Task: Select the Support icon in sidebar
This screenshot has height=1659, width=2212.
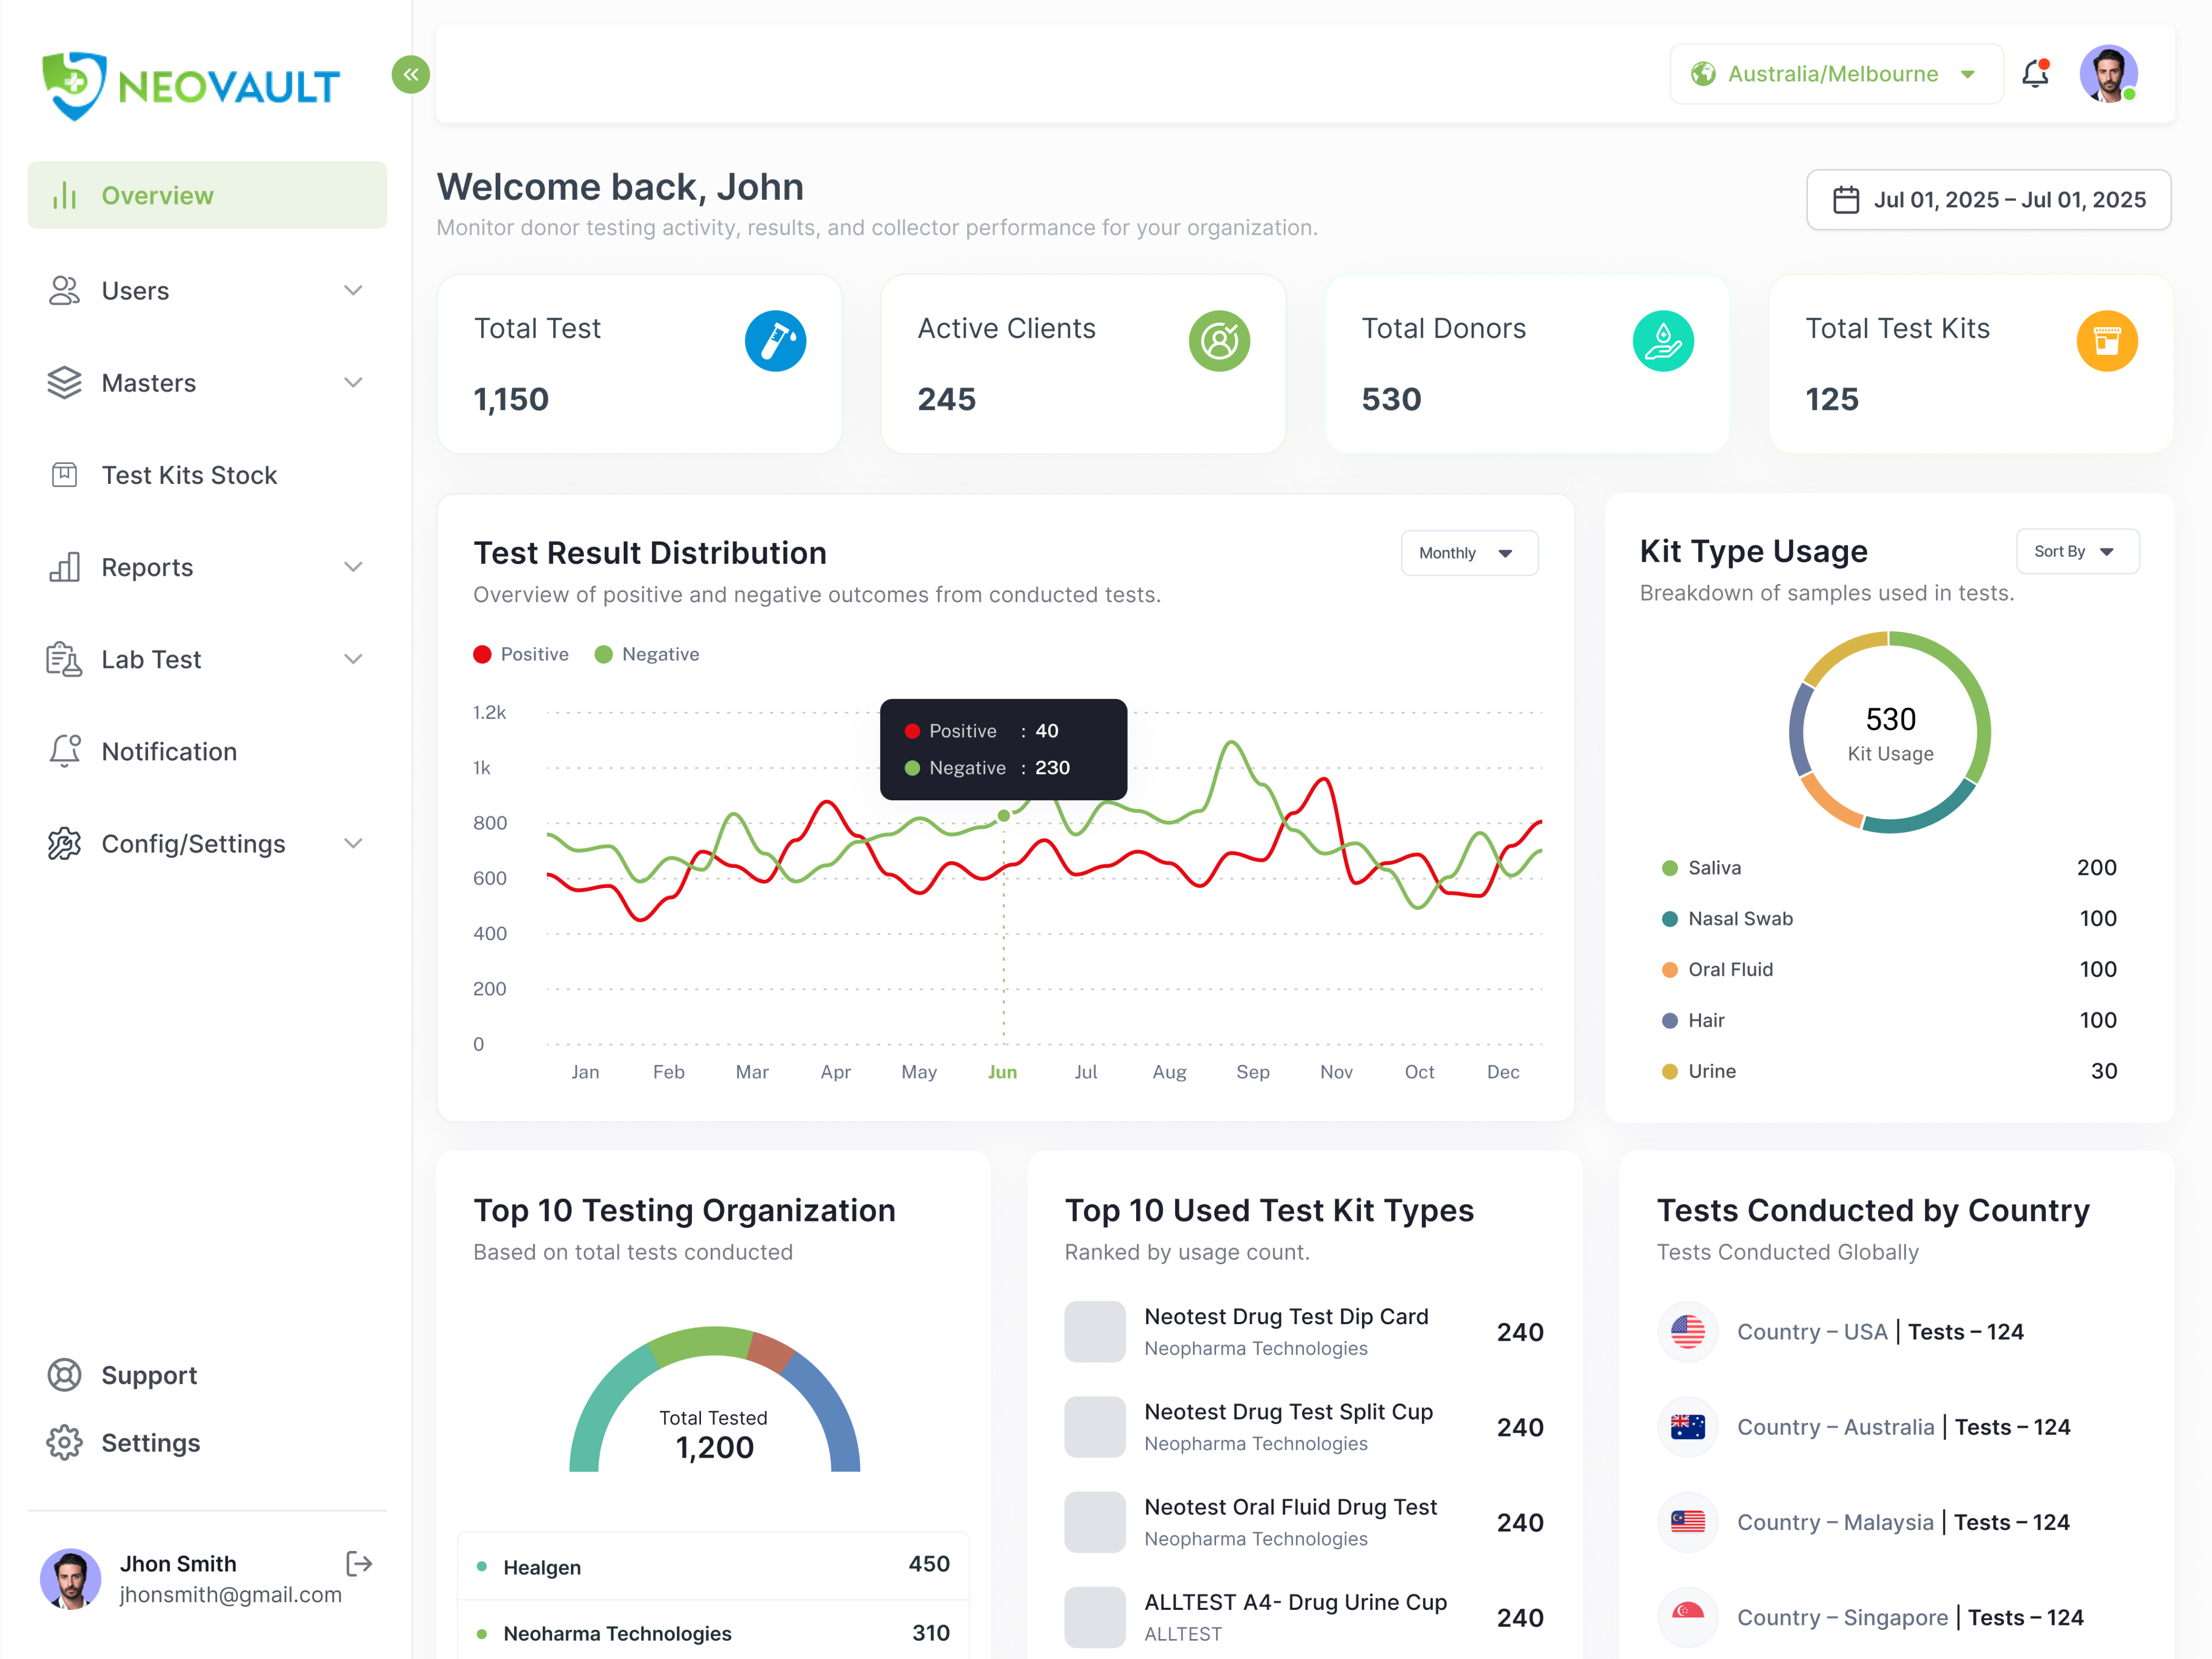Action: point(65,1375)
